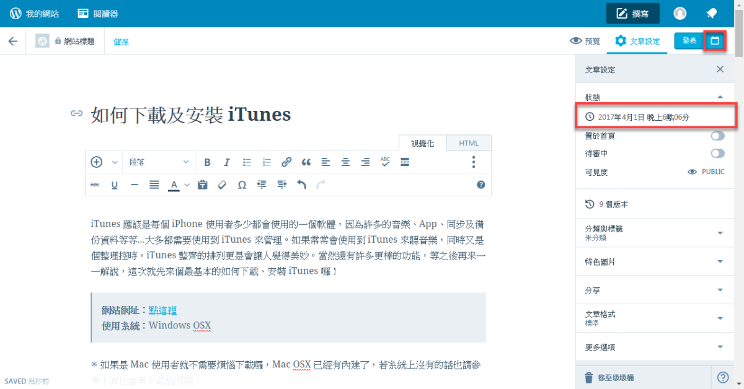744x389 pixels.
Task: Increase the indent
Action: point(281,185)
